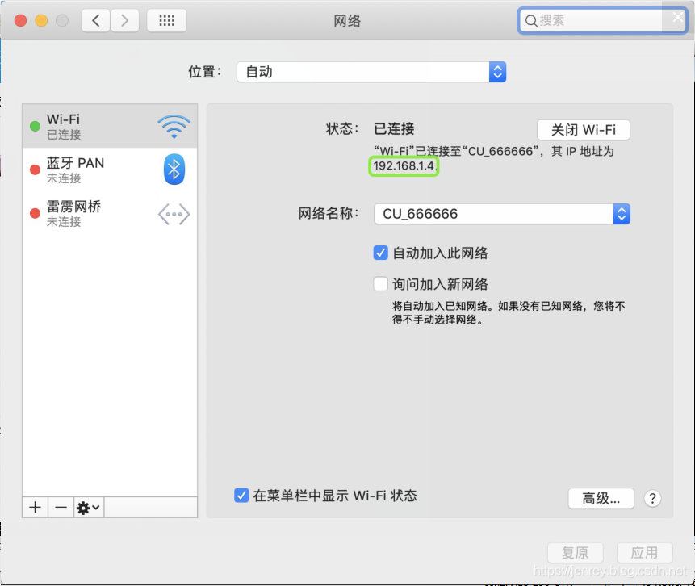
Task: Click the 应用 apply button
Action: (x=644, y=553)
